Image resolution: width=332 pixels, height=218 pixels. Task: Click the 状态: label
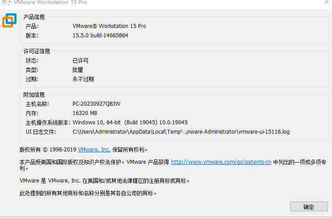[32, 61]
